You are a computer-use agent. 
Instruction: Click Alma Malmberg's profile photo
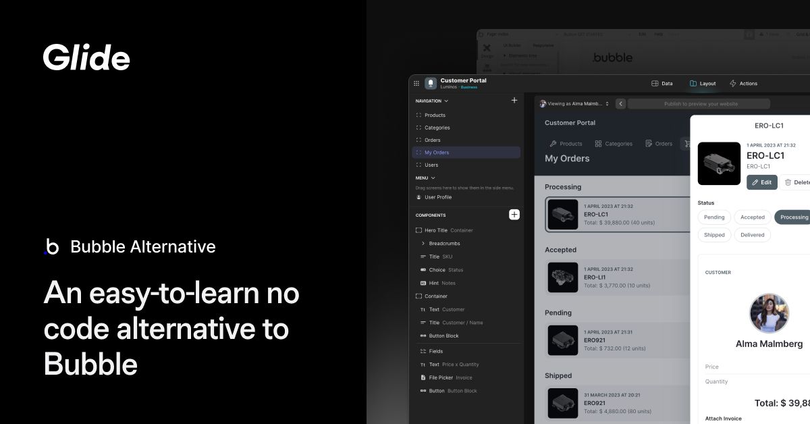click(x=769, y=313)
